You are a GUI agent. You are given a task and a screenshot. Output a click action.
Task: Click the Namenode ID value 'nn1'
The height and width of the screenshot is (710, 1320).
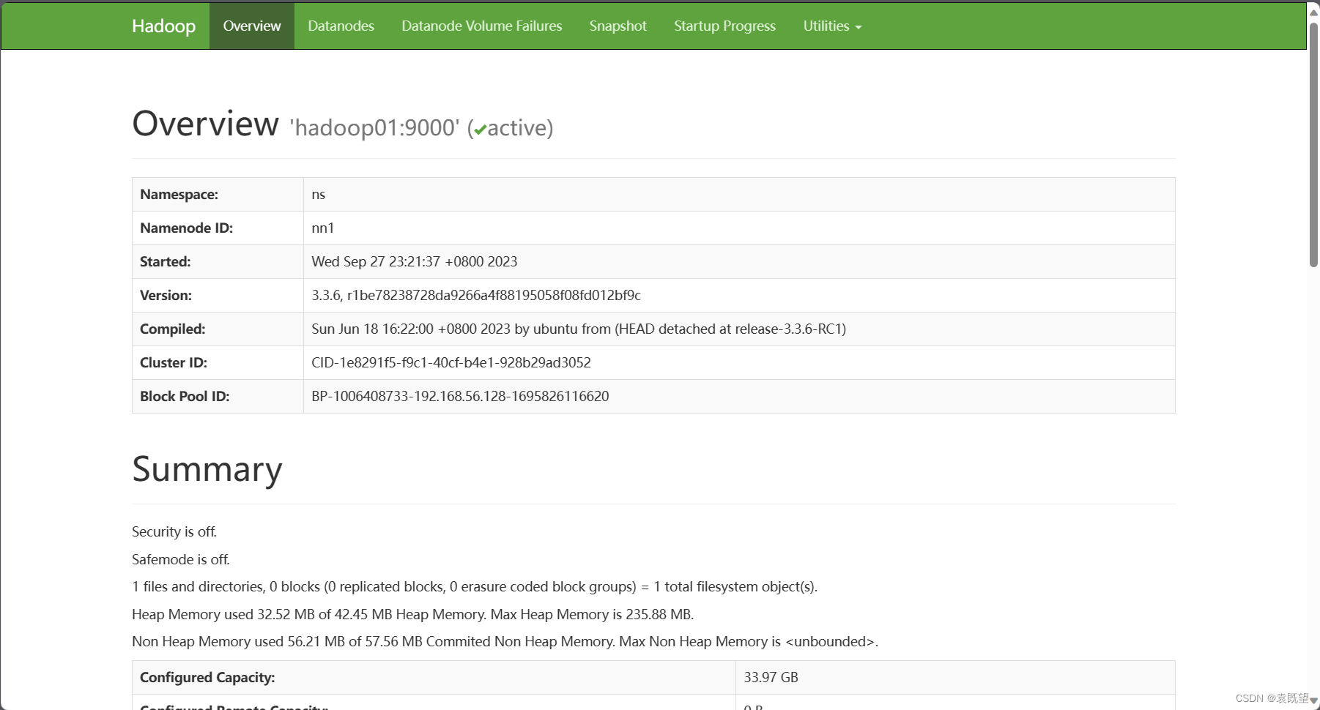pyautogui.click(x=323, y=228)
